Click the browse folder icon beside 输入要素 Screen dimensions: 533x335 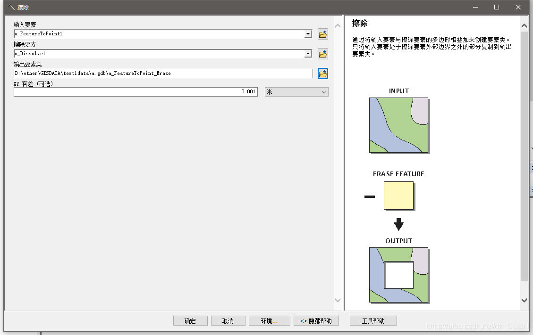pyautogui.click(x=323, y=33)
